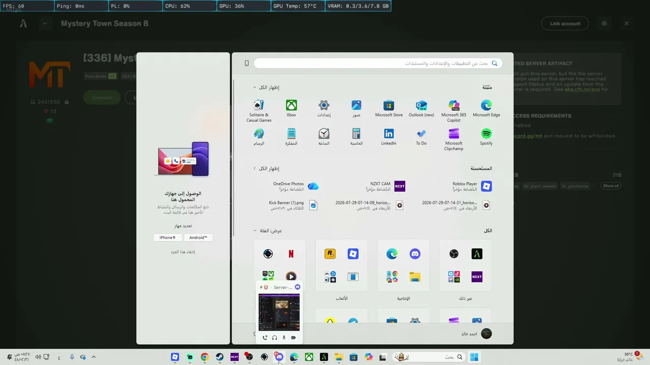Open Kick Banner (1).png recommended file

click(x=293, y=205)
